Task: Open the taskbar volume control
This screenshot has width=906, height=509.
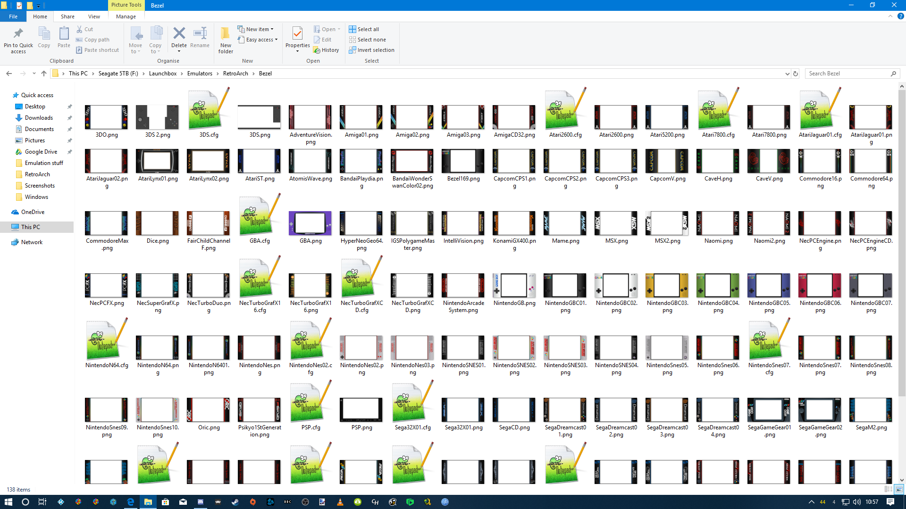Action: click(x=857, y=502)
